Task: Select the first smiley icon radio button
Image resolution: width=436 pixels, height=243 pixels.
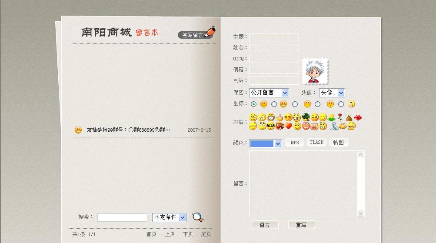Action: (253, 104)
